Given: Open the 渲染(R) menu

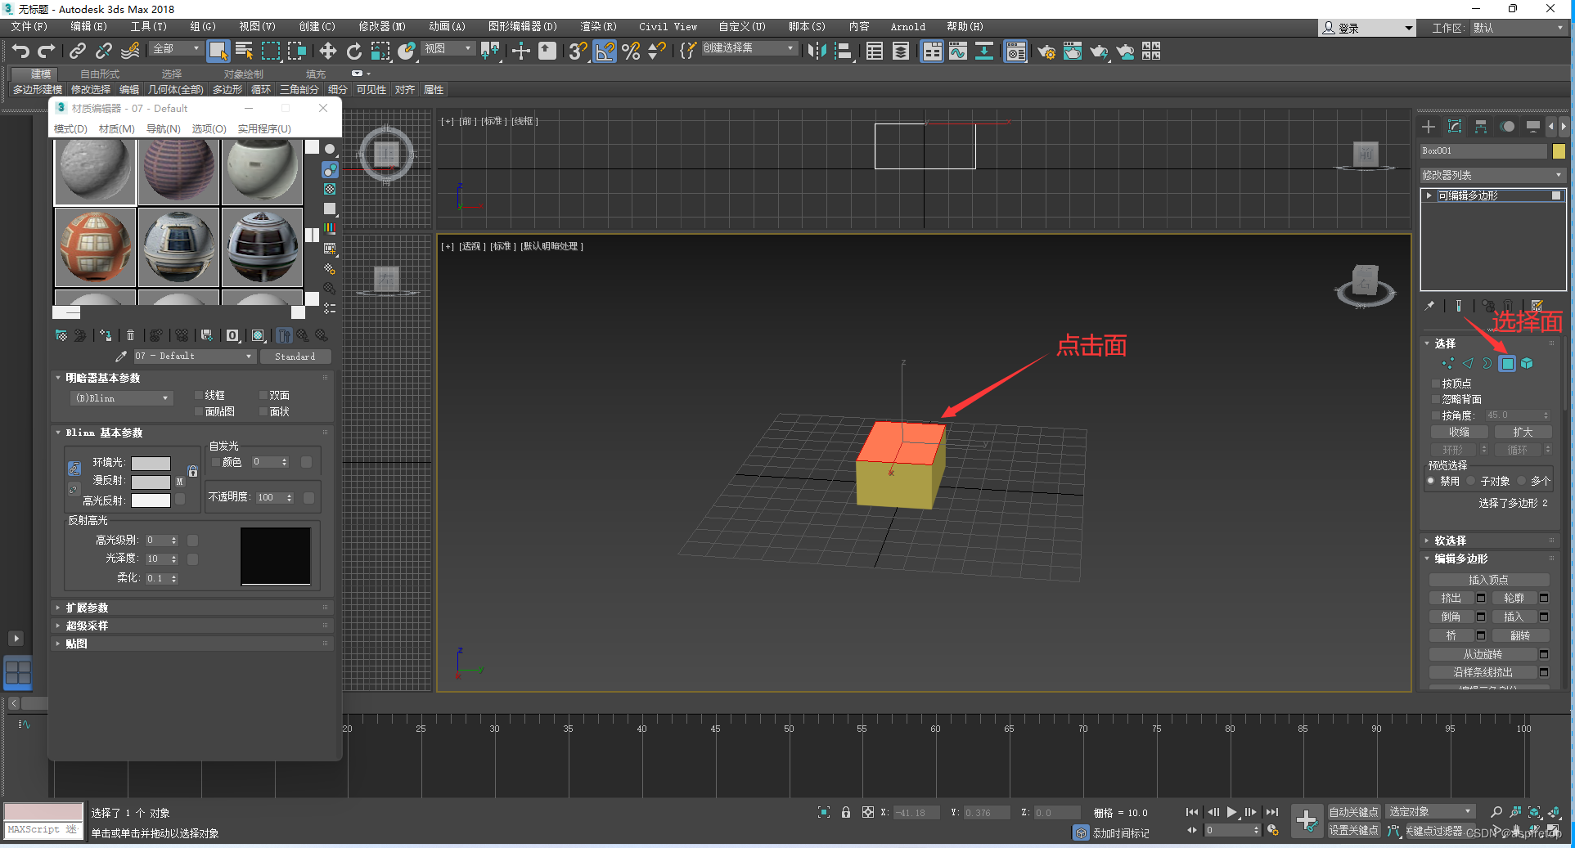Looking at the screenshot, I should click(599, 27).
